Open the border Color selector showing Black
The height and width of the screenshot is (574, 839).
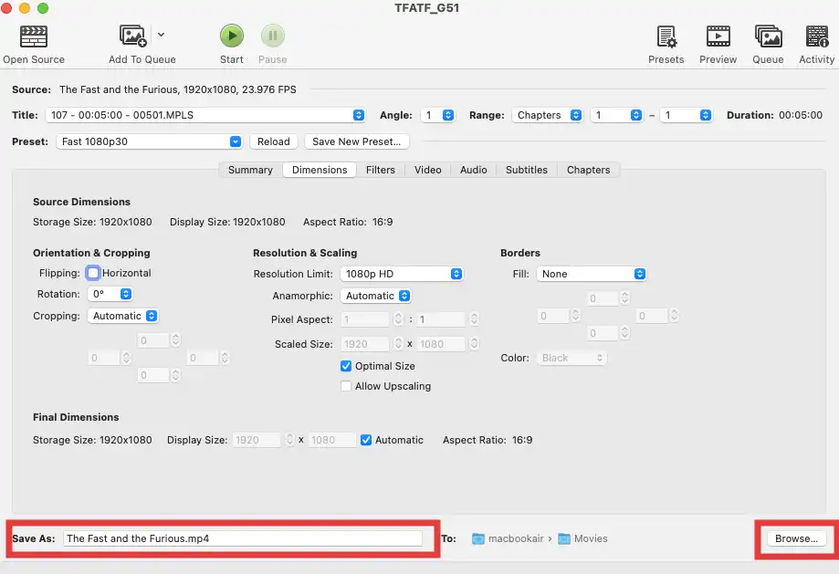(x=573, y=358)
